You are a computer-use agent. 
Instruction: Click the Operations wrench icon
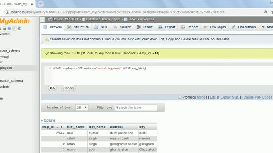(233, 27)
